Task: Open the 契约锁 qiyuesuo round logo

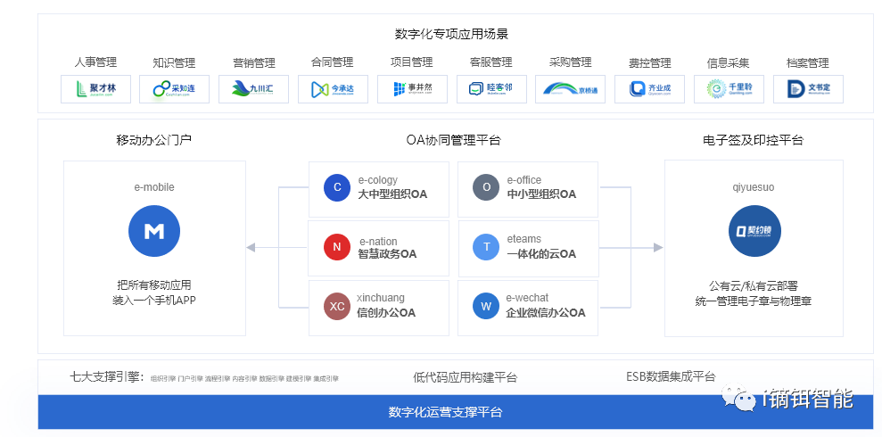Action: coord(754,231)
